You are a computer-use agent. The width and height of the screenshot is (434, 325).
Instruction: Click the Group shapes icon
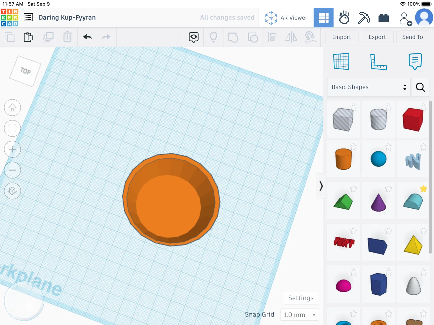[233, 37]
